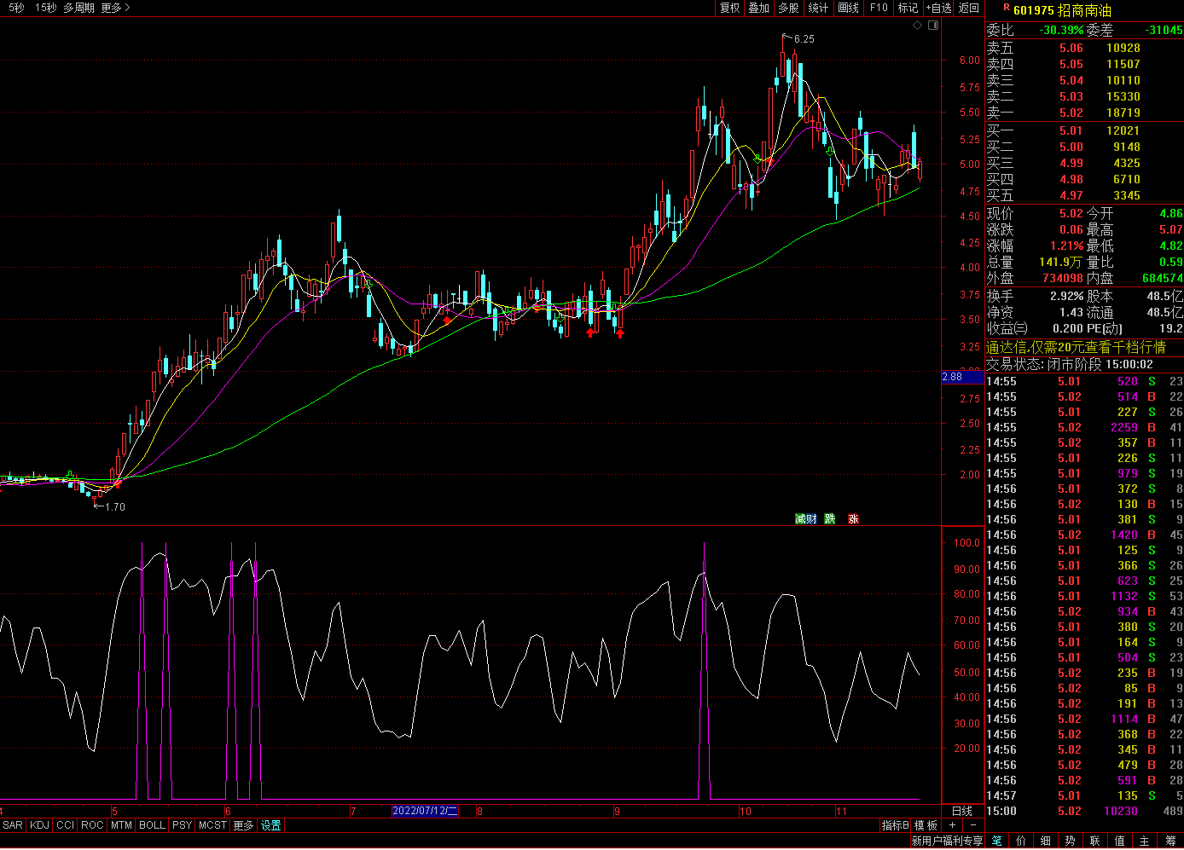Open 新用户福利专享 link
This screenshot has width=1184, height=850.
click(947, 841)
